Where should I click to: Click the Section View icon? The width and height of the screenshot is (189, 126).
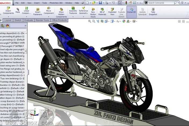click(102, 21)
